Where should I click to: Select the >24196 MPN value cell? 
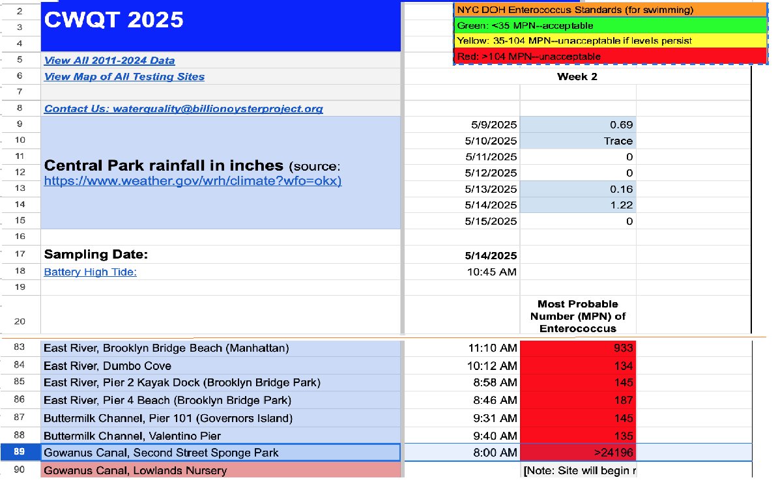[578, 453]
